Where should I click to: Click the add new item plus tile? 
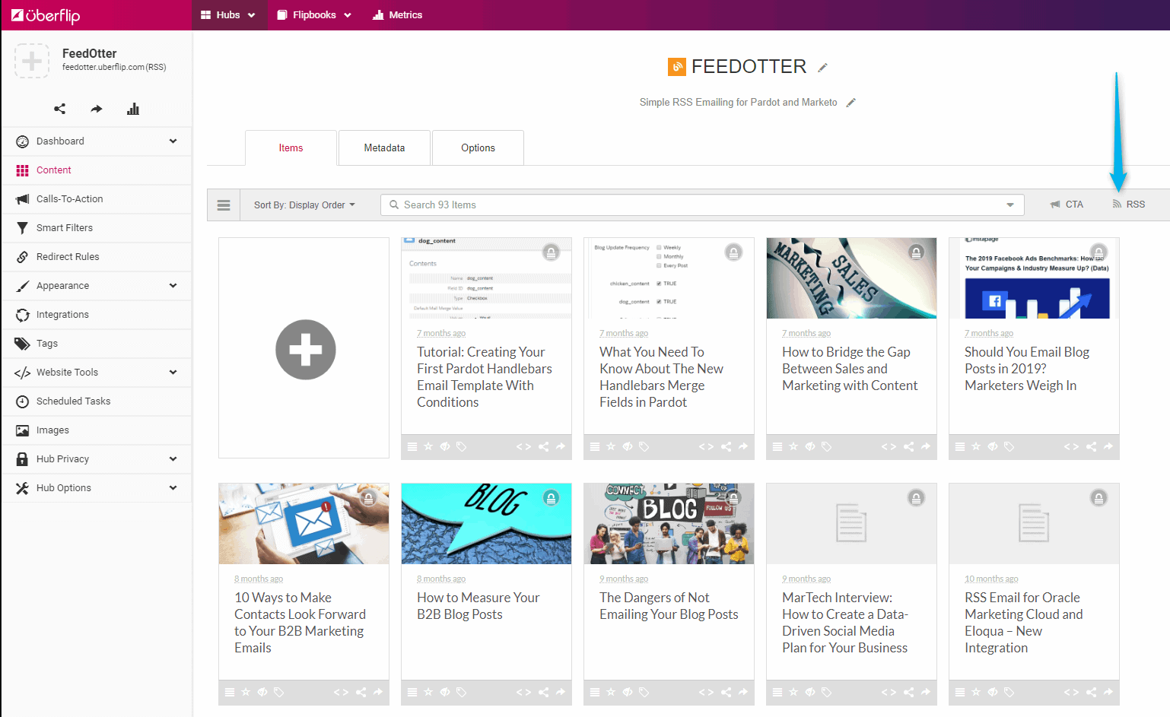point(305,349)
